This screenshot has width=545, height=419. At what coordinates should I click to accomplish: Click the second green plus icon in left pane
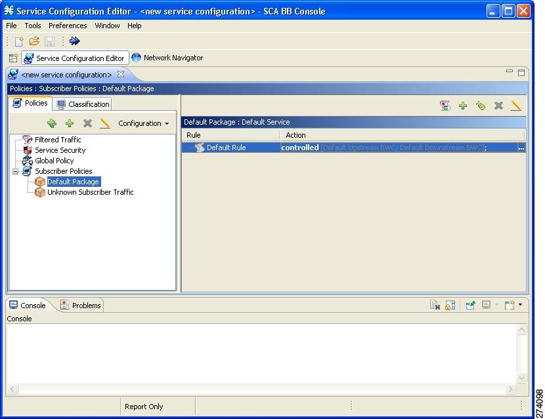point(70,123)
